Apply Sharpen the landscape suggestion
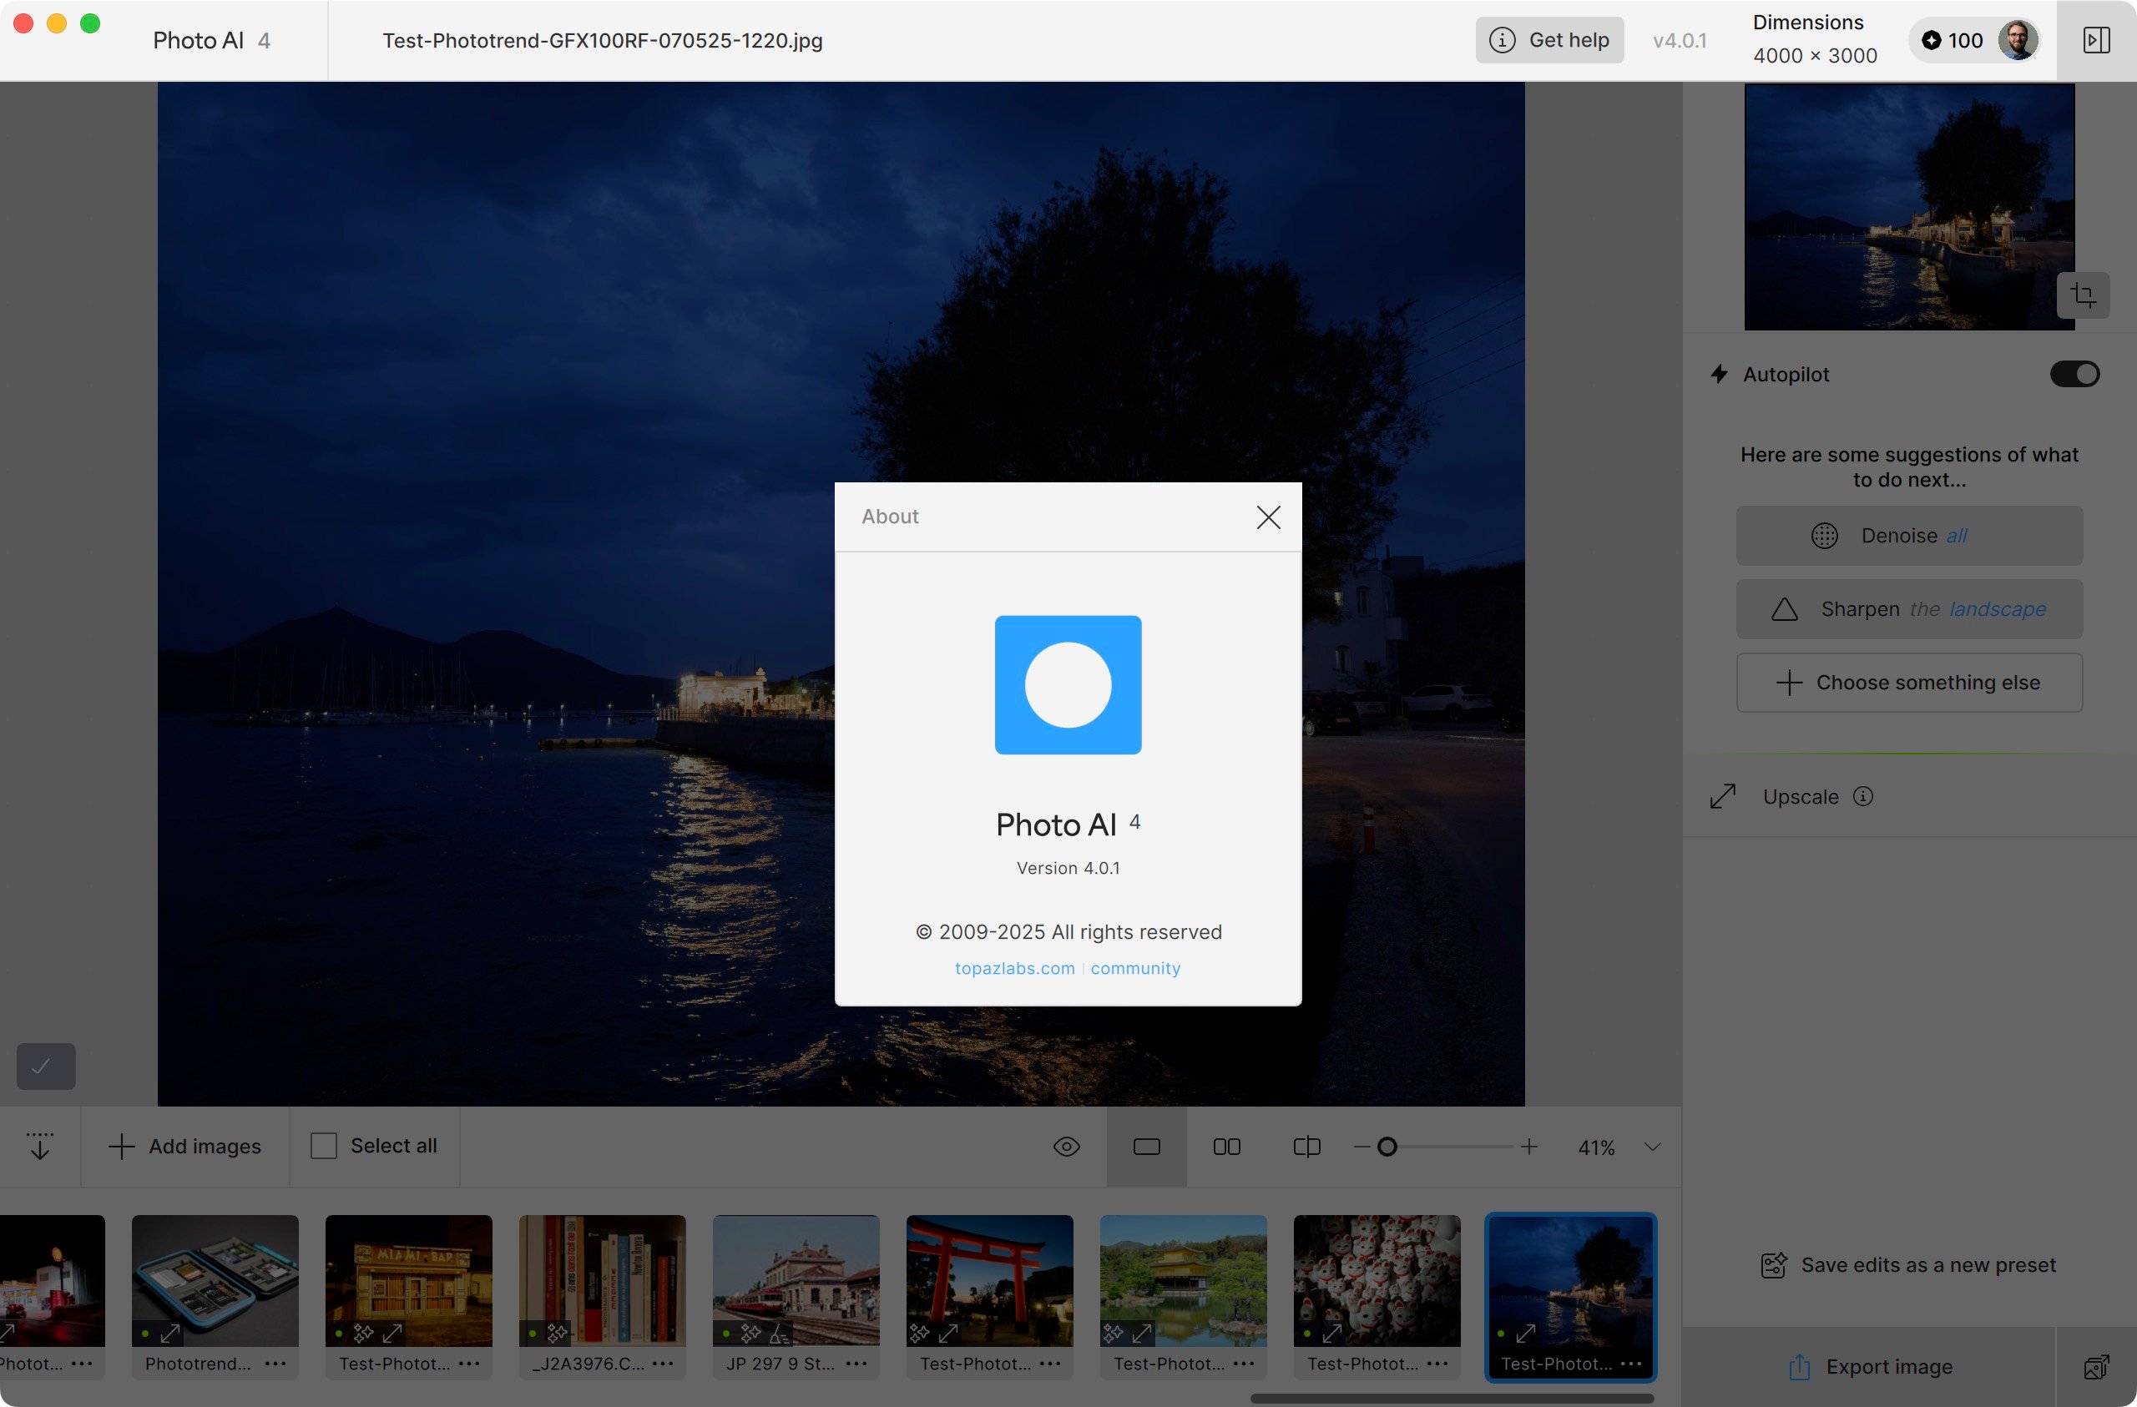2137x1407 pixels. click(1909, 608)
